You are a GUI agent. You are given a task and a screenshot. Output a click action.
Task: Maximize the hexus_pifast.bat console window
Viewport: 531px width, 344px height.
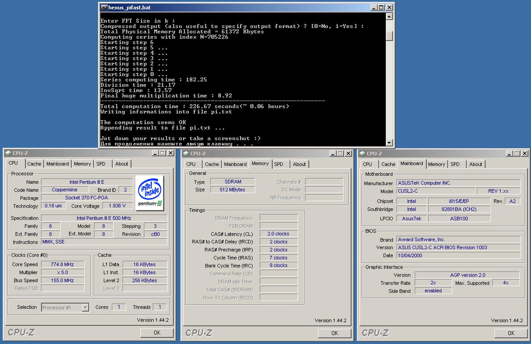(x=381, y=8)
